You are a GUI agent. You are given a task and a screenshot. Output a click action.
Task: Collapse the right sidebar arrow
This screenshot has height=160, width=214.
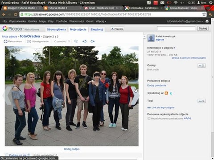tap(144, 36)
